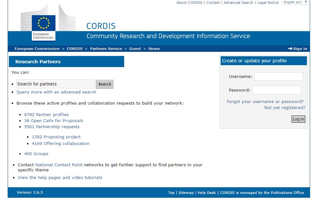Click CORDIS is managed by the Publications Office
The width and height of the screenshot is (312, 206).
pos(262,193)
